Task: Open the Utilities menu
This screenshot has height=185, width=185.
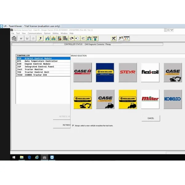Action: click(x=55, y=33)
